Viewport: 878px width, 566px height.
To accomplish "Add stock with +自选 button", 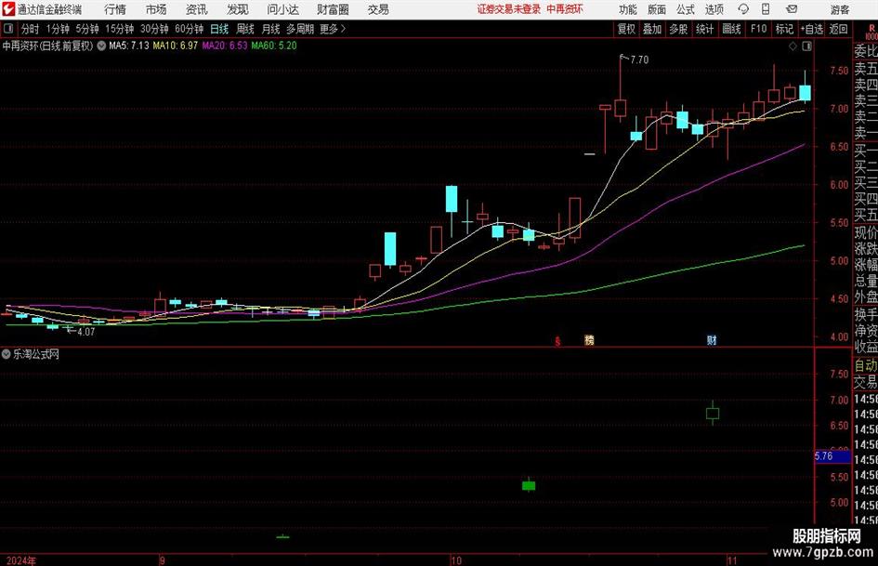I will pyautogui.click(x=812, y=29).
